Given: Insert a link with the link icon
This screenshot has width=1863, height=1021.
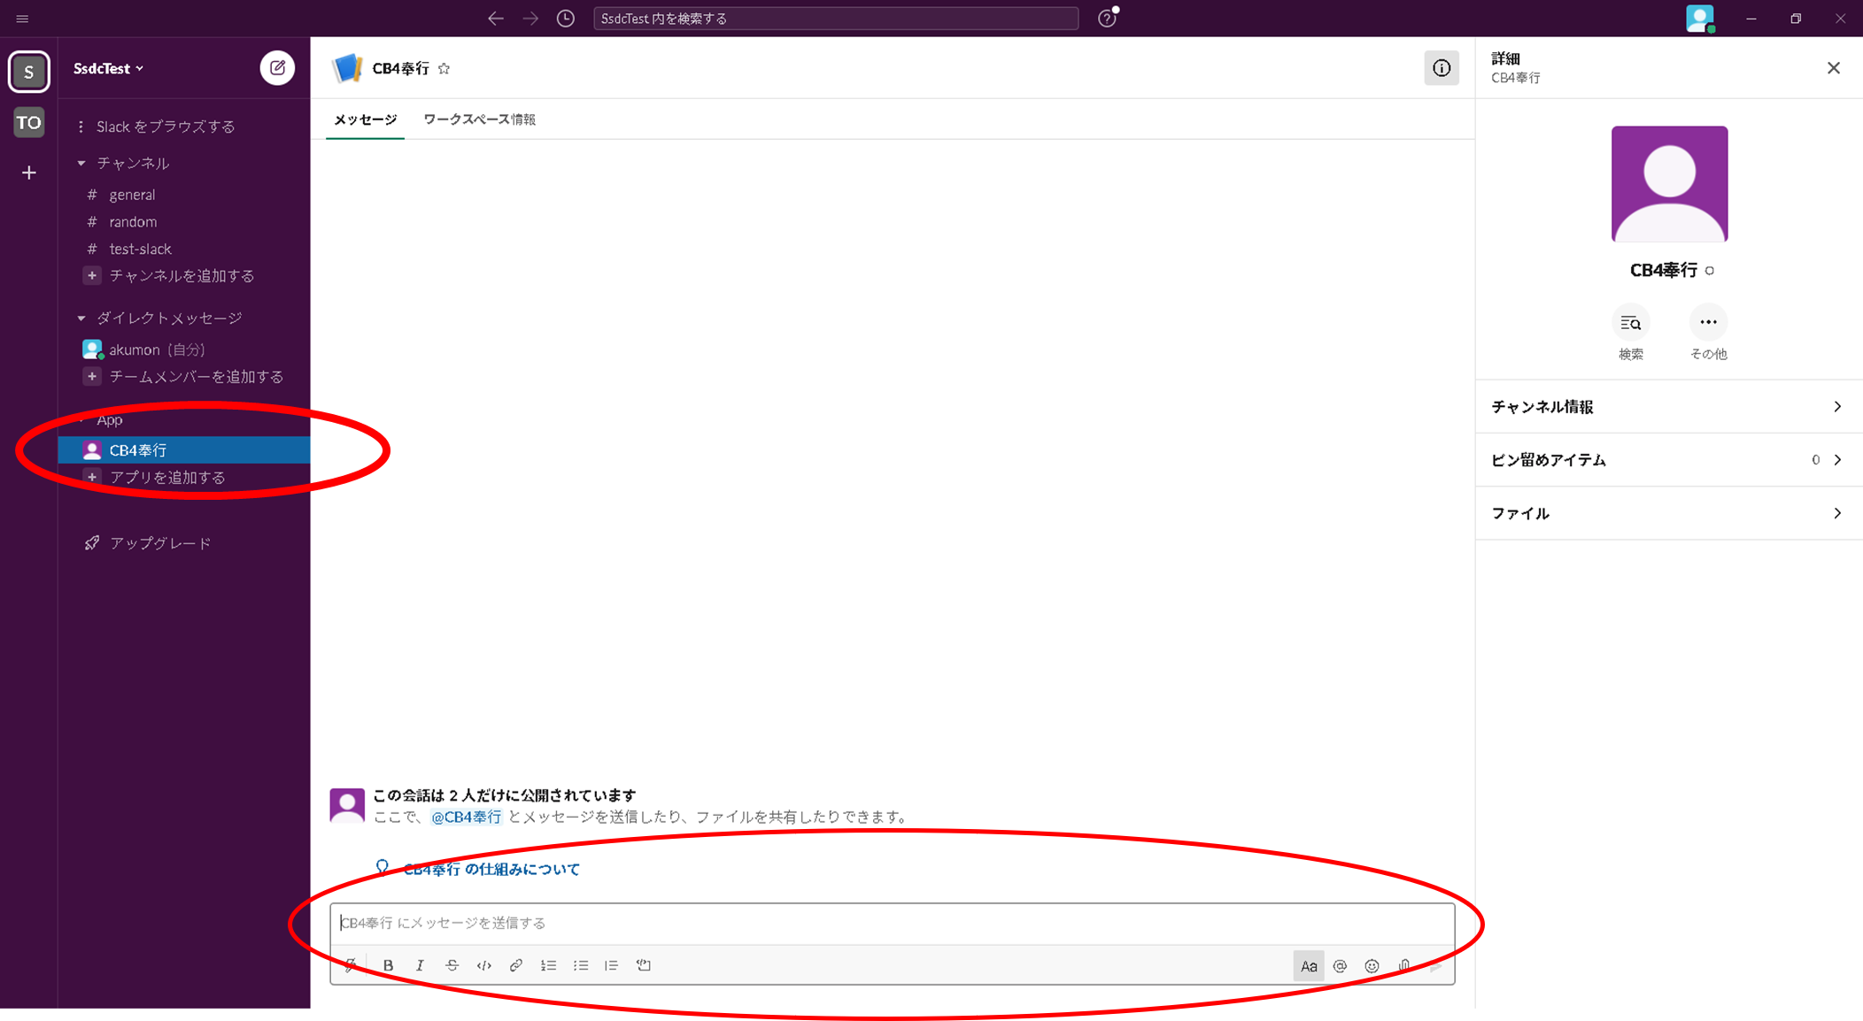Looking at the screenshot, I should pos(515,965).
